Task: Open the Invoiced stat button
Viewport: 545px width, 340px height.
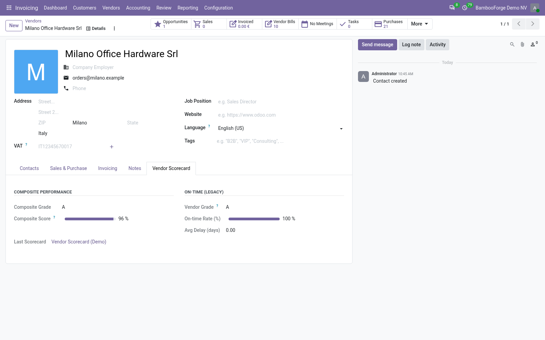Action: tap(244, 24)
